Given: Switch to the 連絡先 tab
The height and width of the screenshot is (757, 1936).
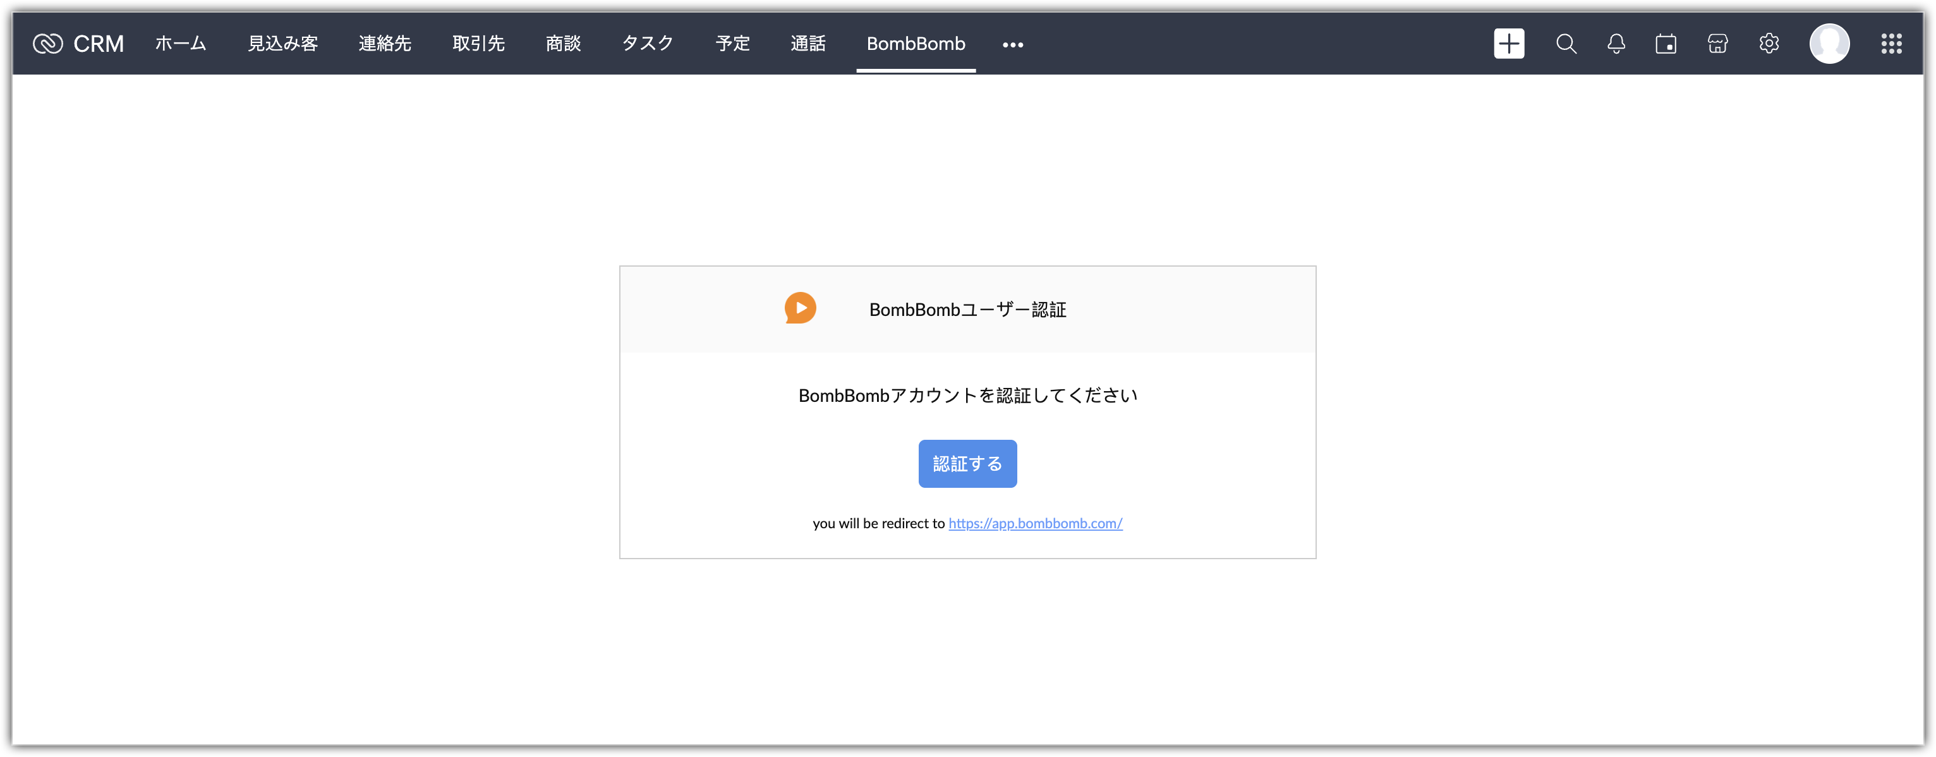Looking at the screenshot, I should pos(385,44).
